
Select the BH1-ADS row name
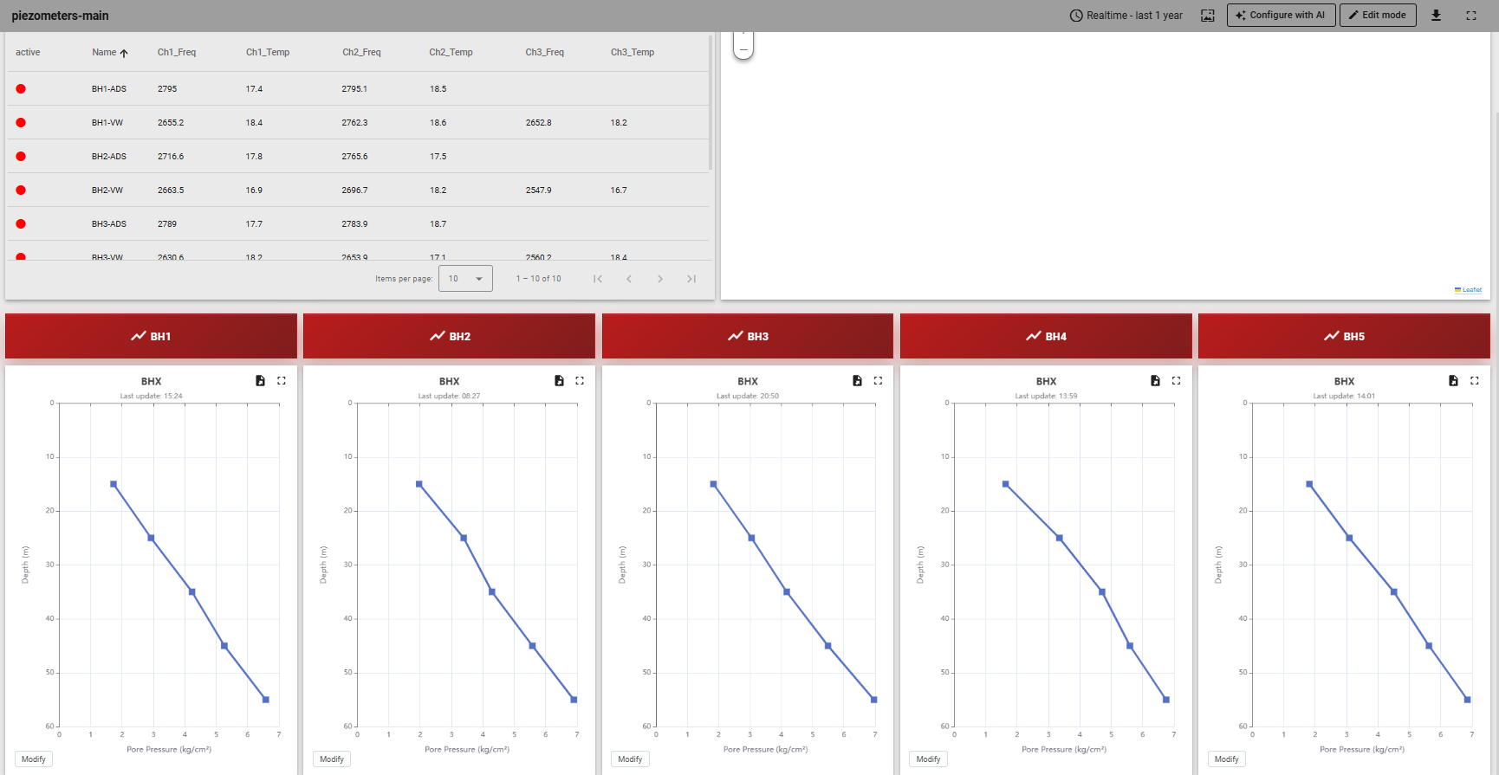tap(109, 89)
